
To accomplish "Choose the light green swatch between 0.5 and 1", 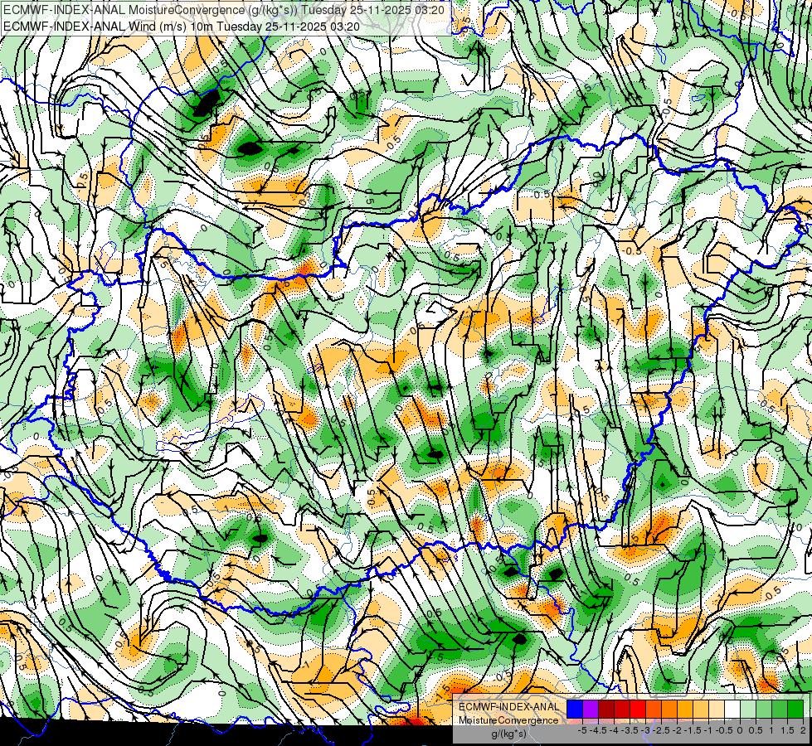I will 764,710.
